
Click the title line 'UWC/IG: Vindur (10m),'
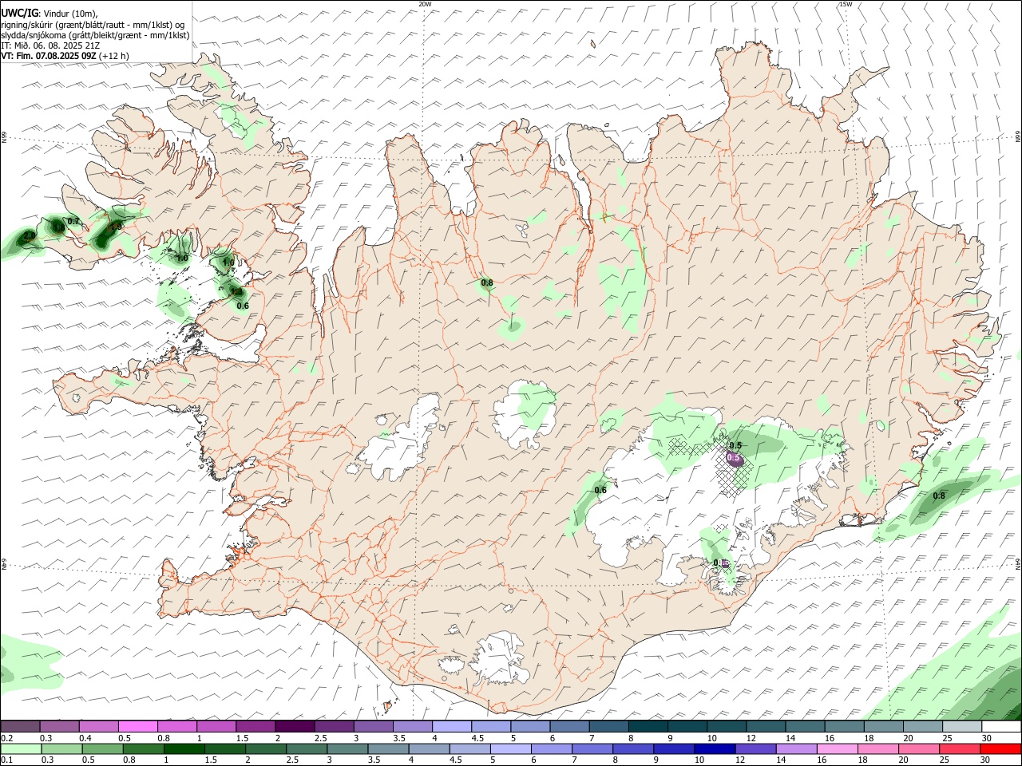coord(50,14)
